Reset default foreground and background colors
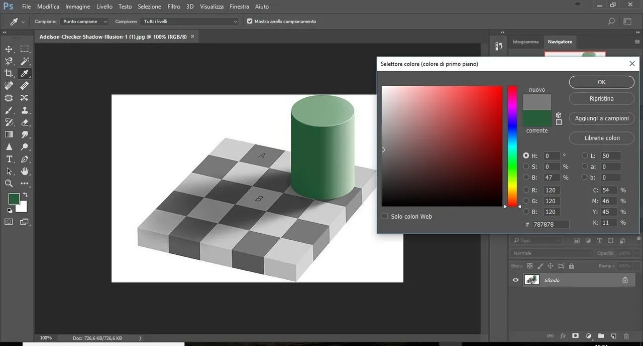Screen dimensions: 643x346 click(10, 211)
